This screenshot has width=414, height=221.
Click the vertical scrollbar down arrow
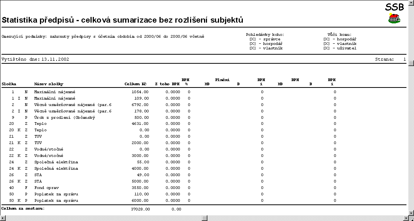411,212
